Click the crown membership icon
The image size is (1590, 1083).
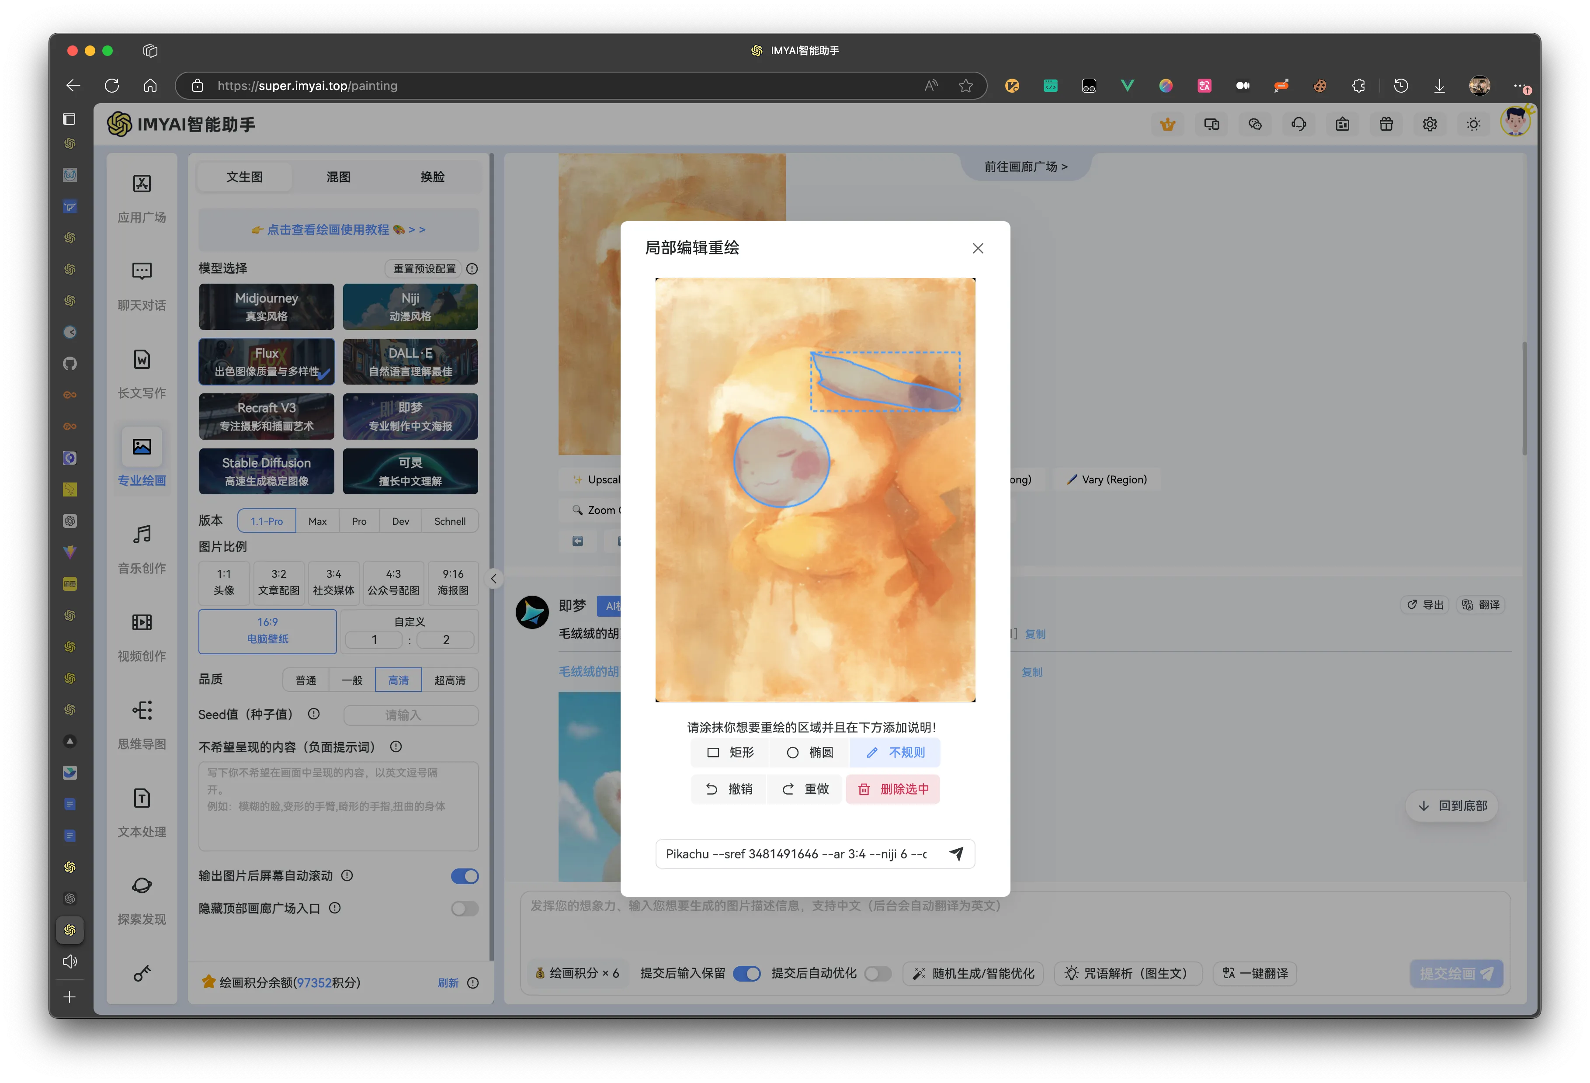[1167, 125]
